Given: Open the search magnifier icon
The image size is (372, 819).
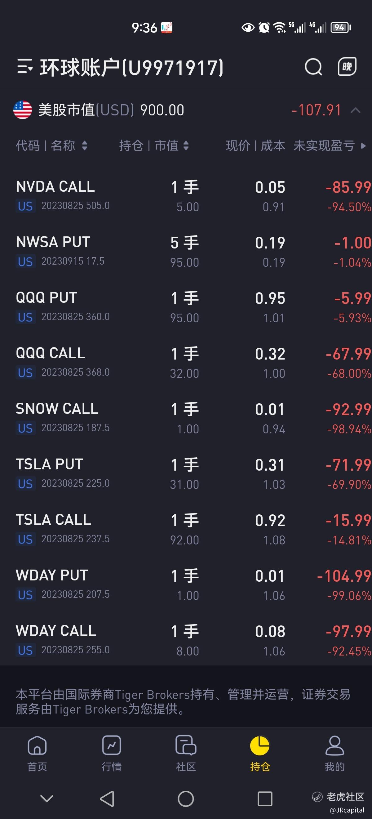Looking at the screenshot, I should pyautogui.click(x=313, y=67).
